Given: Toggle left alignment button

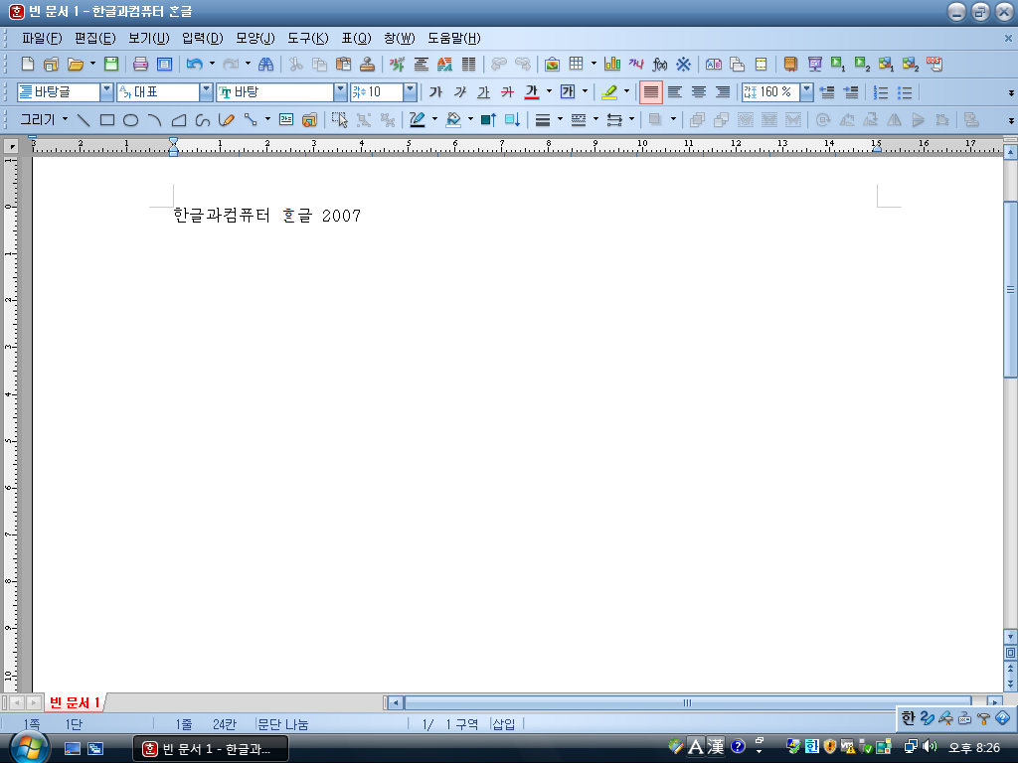Looking at the screenshot, I should click(x=675, y=92).
